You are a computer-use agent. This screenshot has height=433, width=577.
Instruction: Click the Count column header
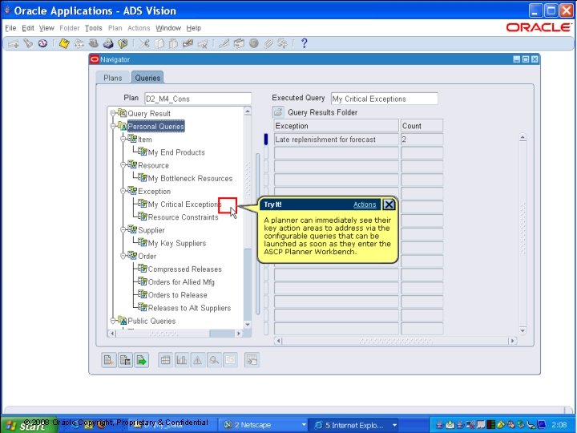(x=422, y=126)
